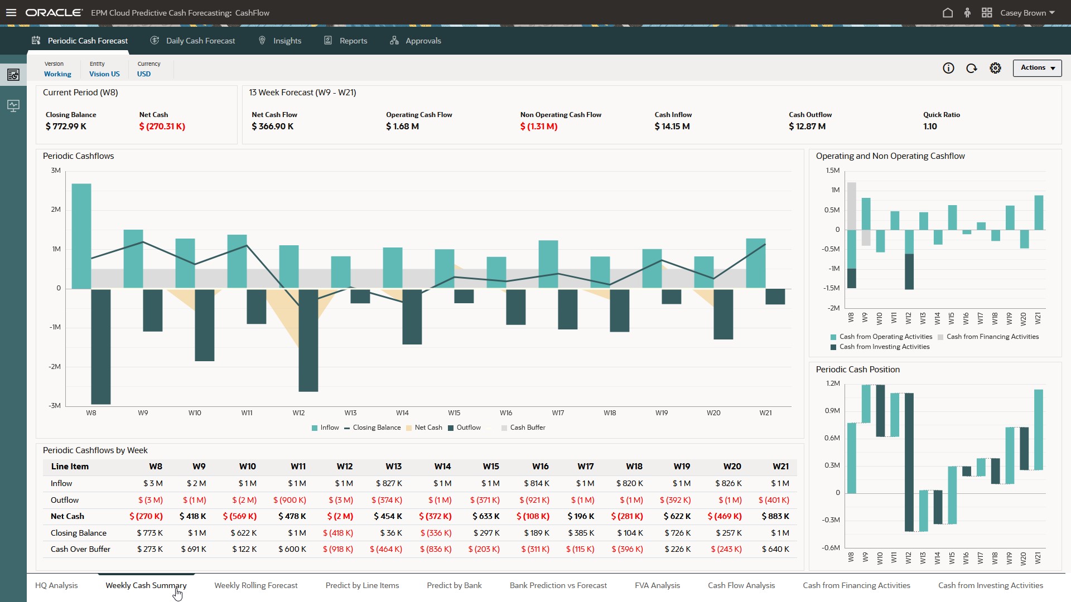Expand the Casey Brown user menu

click(1027, 12)
